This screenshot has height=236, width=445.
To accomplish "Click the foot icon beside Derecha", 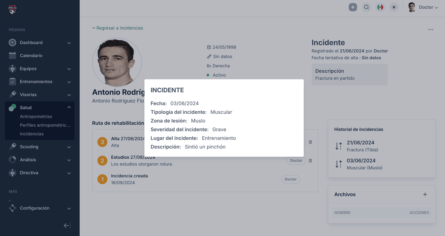I will pos(209,66).
